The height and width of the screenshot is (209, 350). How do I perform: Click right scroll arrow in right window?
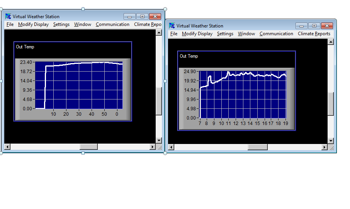[325, 147]
